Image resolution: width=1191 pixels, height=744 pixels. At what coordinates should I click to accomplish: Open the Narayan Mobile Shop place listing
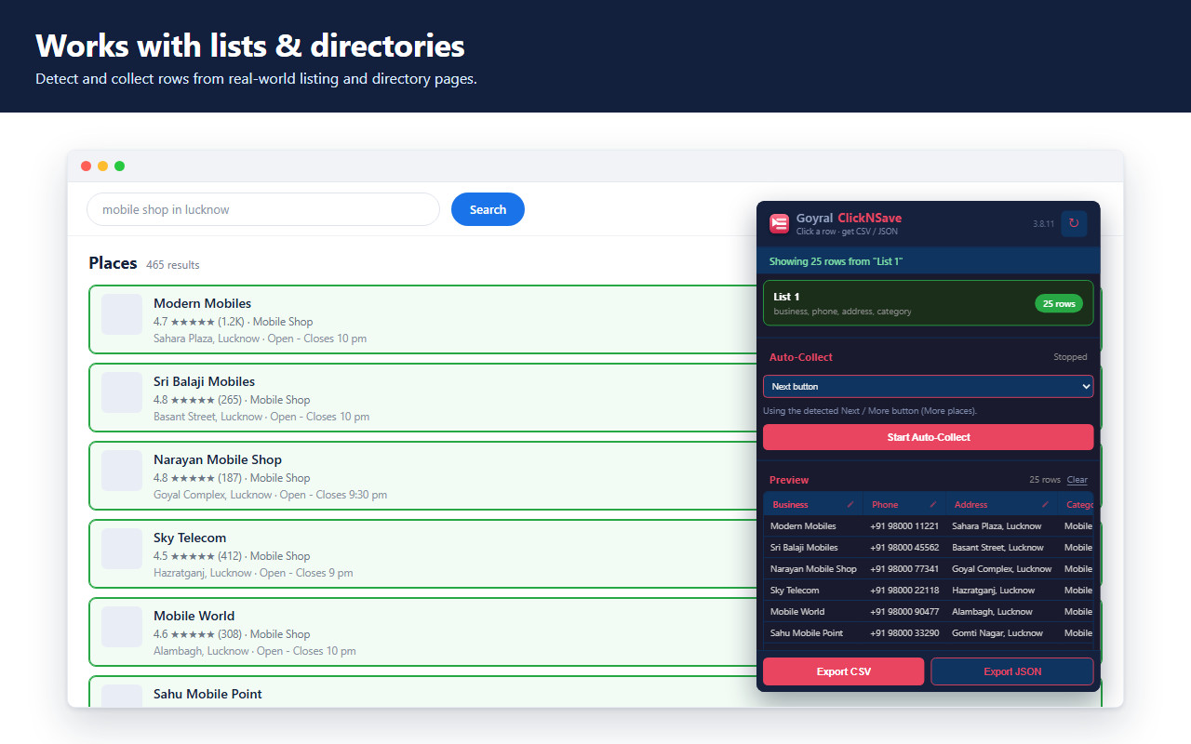[x=423, y=476]
